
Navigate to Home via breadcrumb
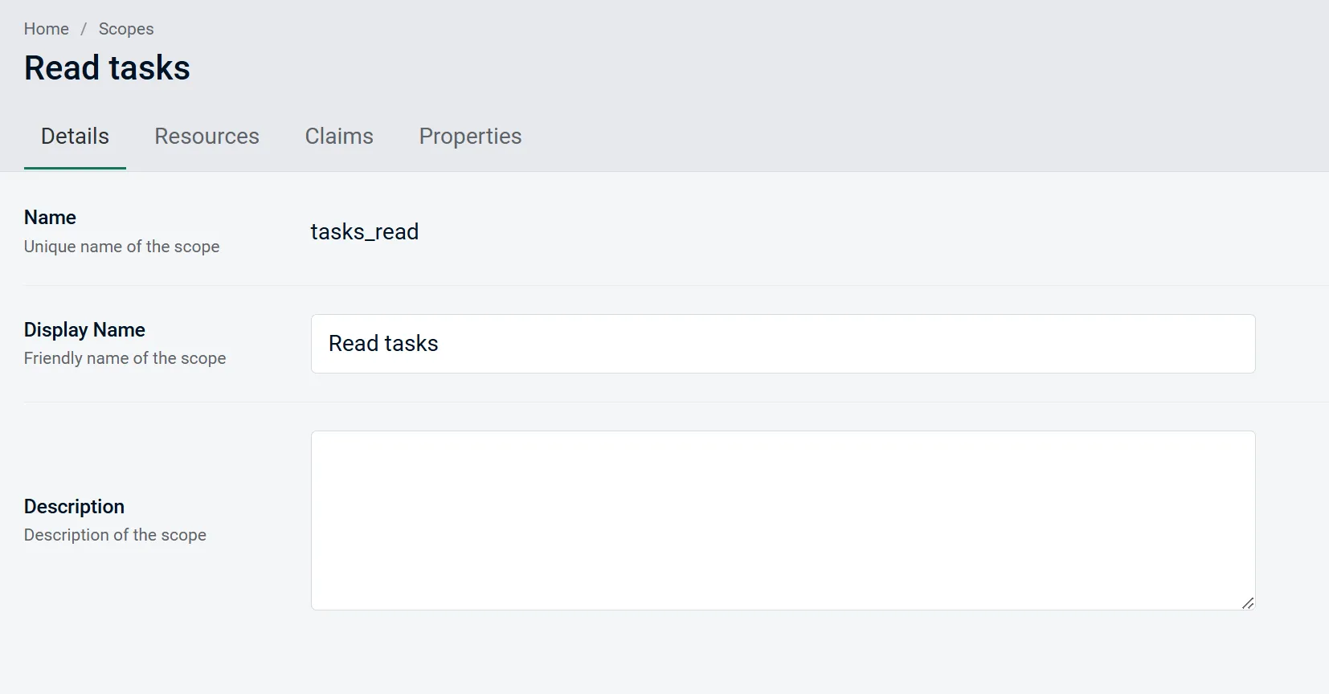[x=46, y=29]
